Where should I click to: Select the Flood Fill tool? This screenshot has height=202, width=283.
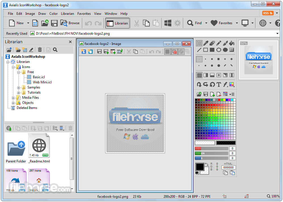point(232,43)
